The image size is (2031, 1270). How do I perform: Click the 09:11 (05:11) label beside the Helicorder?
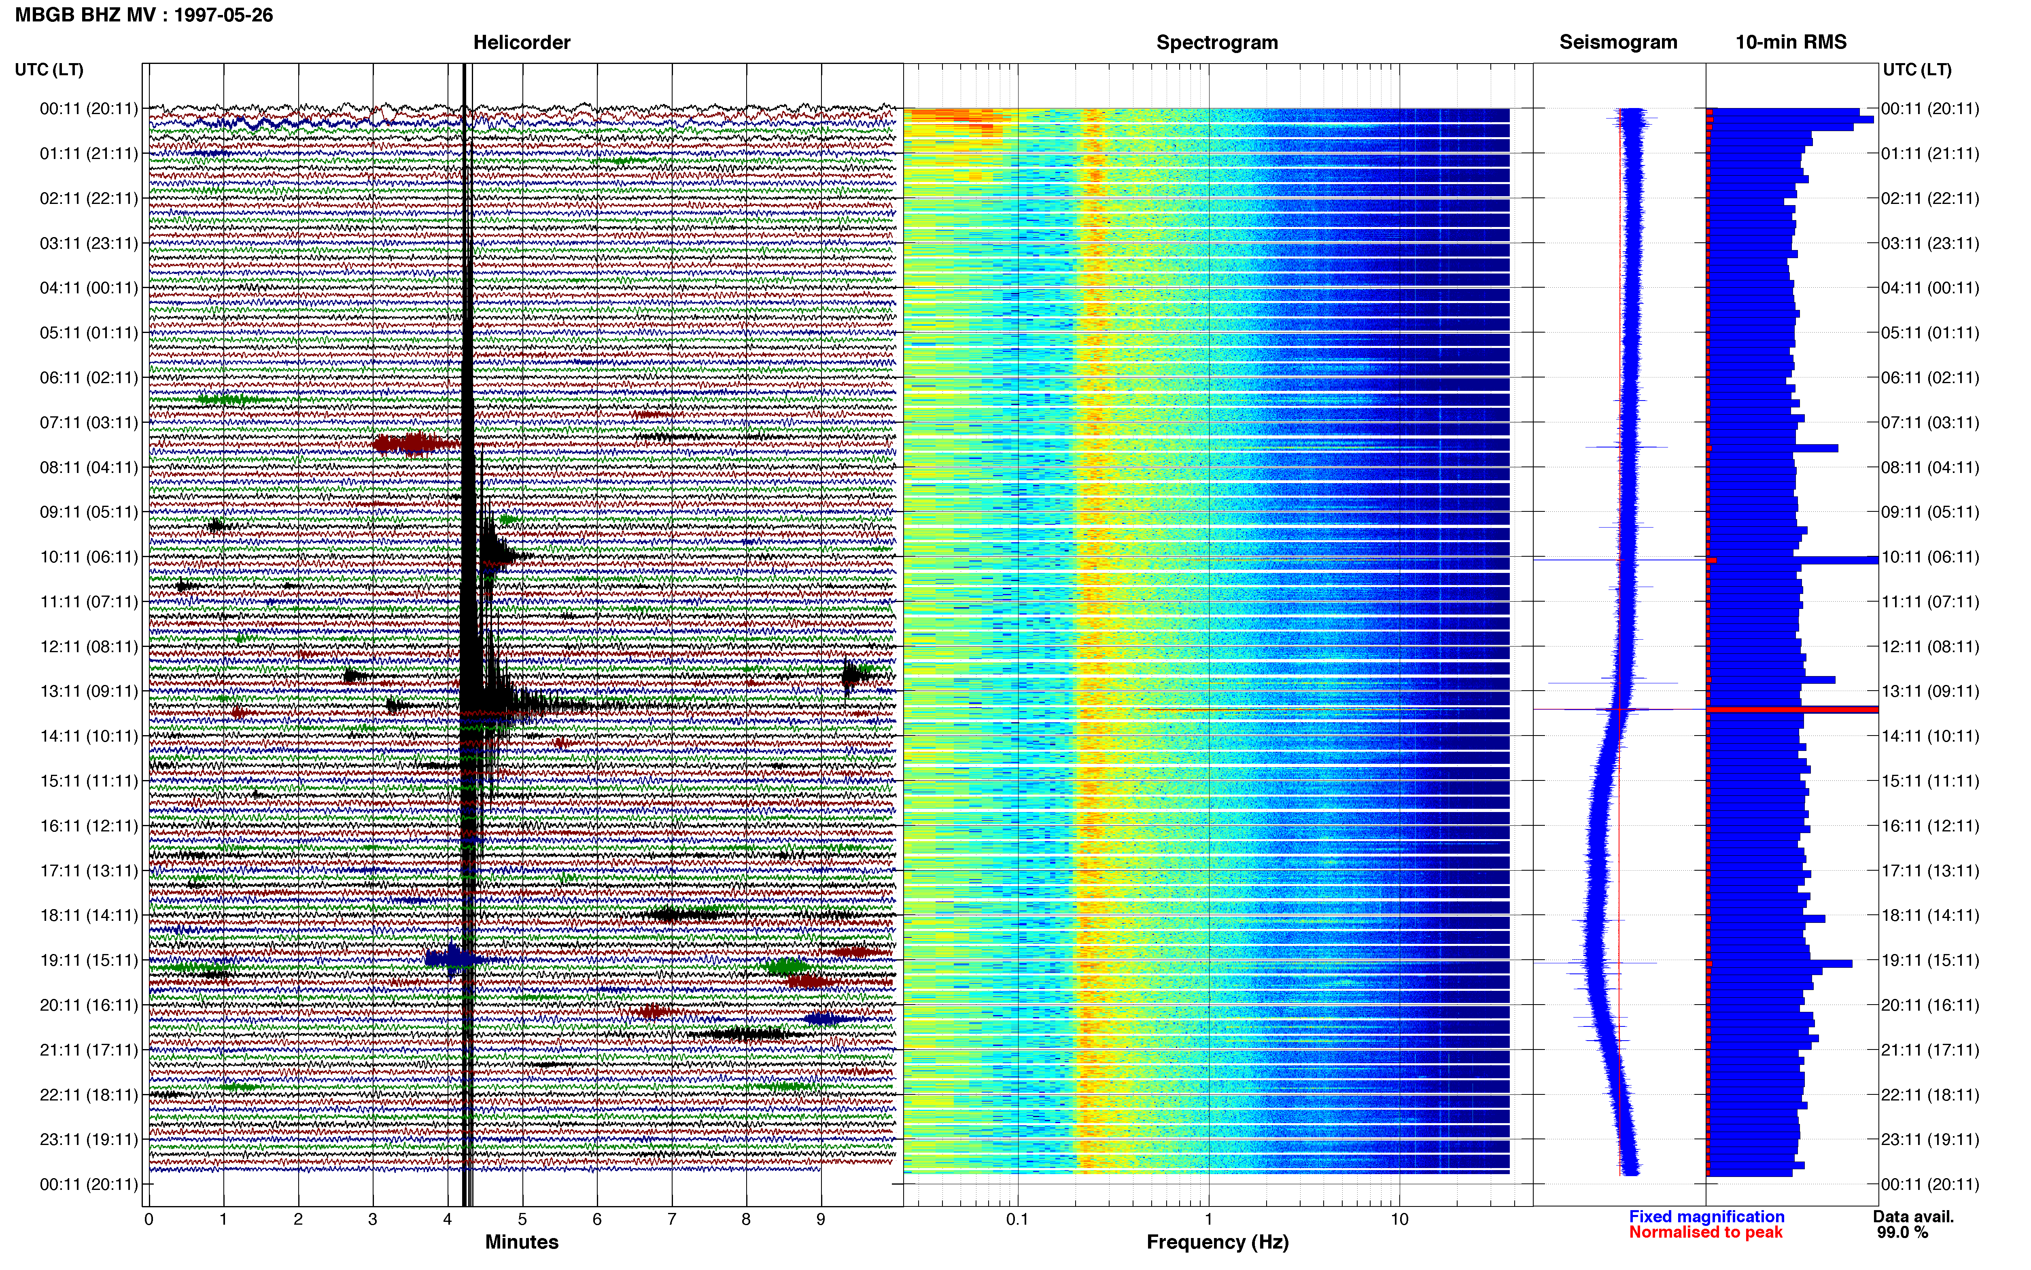click(x=89, y=512)
